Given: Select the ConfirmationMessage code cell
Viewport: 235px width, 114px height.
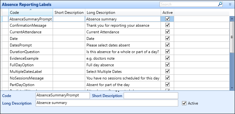Looking at the screenshot, I should pos(31,25).
